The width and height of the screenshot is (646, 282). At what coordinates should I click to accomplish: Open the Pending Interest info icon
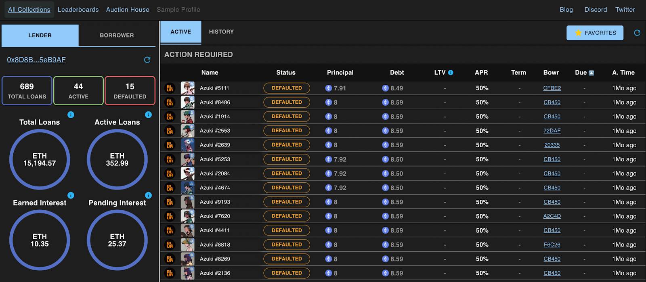tap(148, 195)
